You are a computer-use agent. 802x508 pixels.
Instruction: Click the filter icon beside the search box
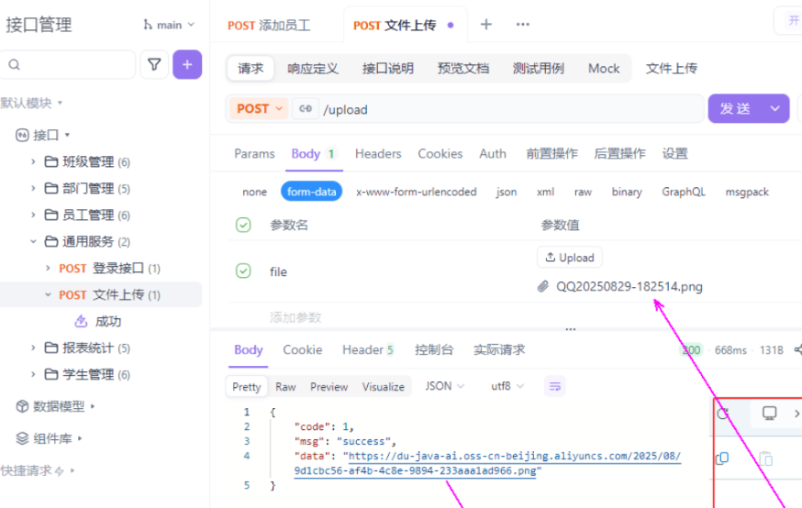click(x=154, y=65)
